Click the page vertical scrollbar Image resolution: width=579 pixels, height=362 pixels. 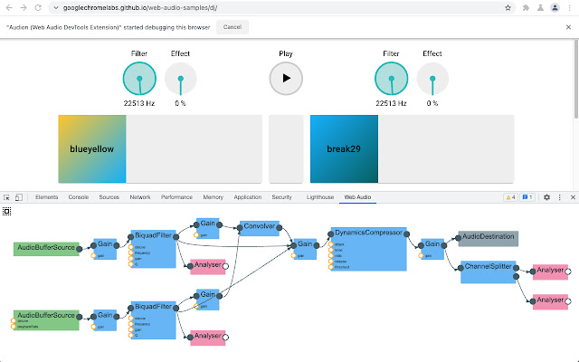coord(576,79)
